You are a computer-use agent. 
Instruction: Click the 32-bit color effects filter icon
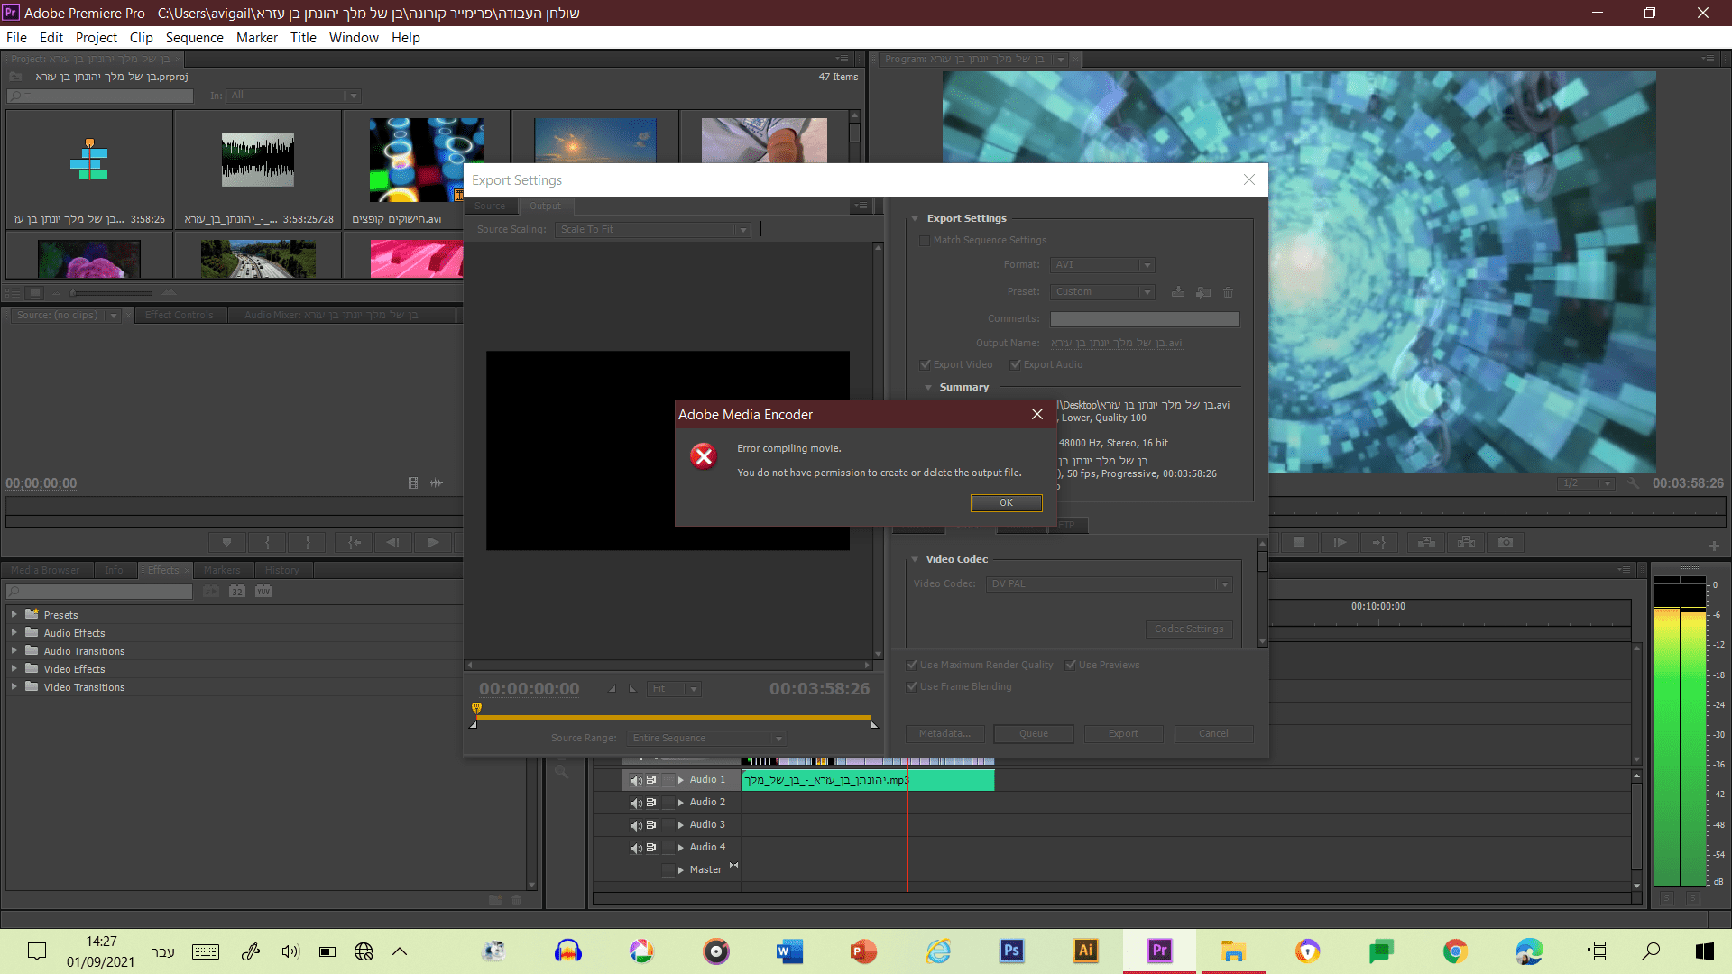237,591
